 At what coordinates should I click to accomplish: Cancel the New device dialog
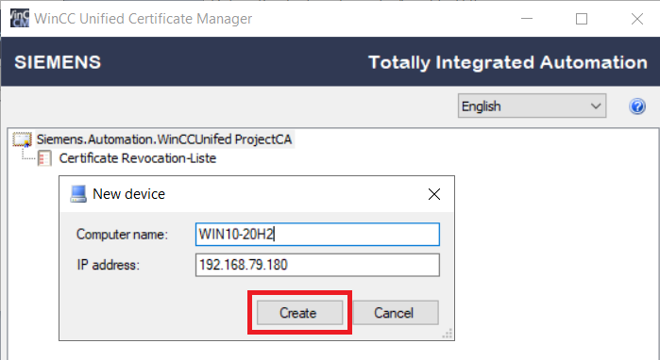coord(396,313)
